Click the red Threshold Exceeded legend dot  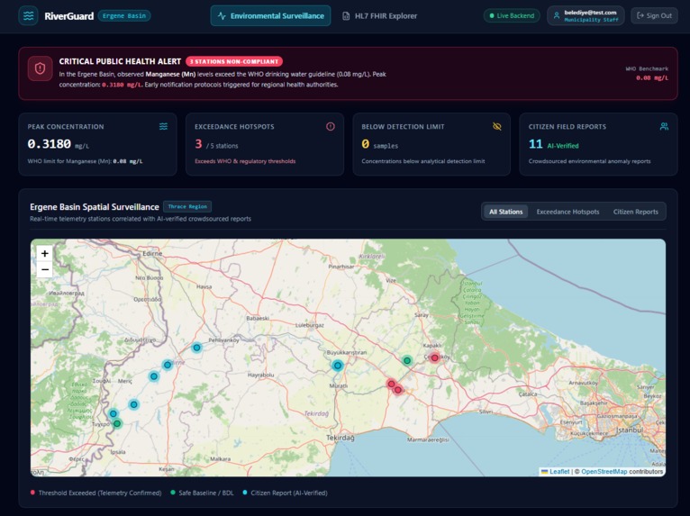coord(32,493)
